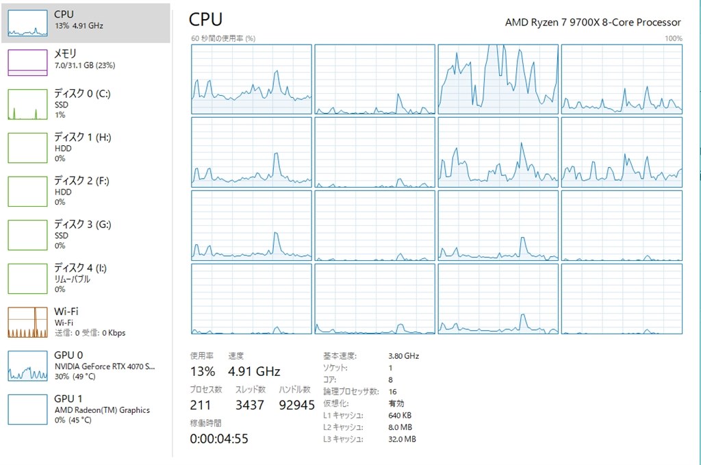Click the Wi-Fi sidebar label

point(66,311)
